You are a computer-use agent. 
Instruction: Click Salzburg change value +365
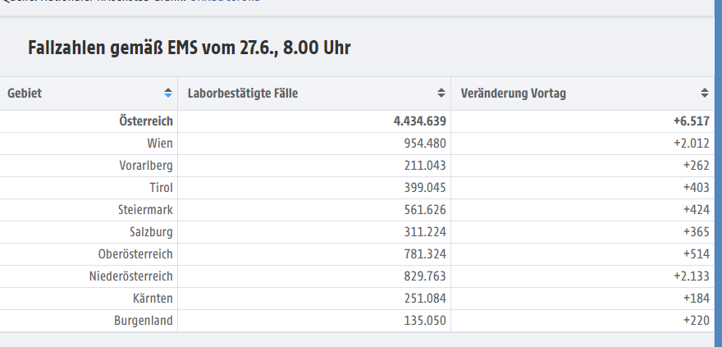coord(697,232)
